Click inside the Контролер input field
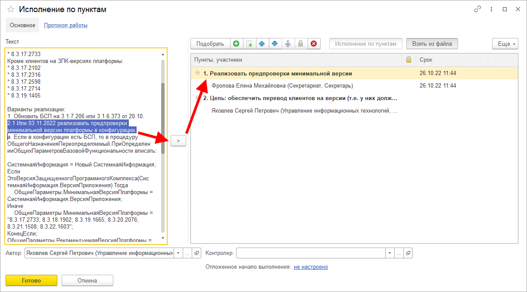The width and height of the screenshot is (527, 292). tap(310, 253)
